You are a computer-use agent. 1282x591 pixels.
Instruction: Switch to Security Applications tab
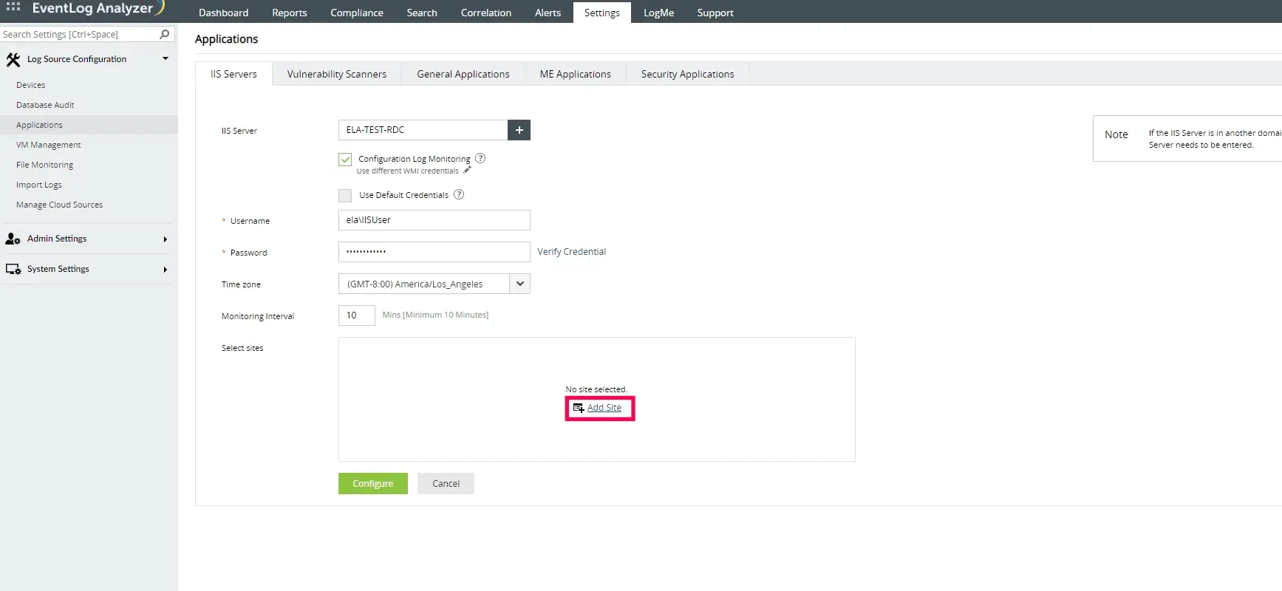coord(688,74)
